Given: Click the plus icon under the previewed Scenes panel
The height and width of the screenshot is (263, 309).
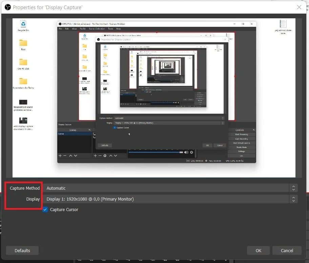Looking at the screenshot, I should 60,155.
